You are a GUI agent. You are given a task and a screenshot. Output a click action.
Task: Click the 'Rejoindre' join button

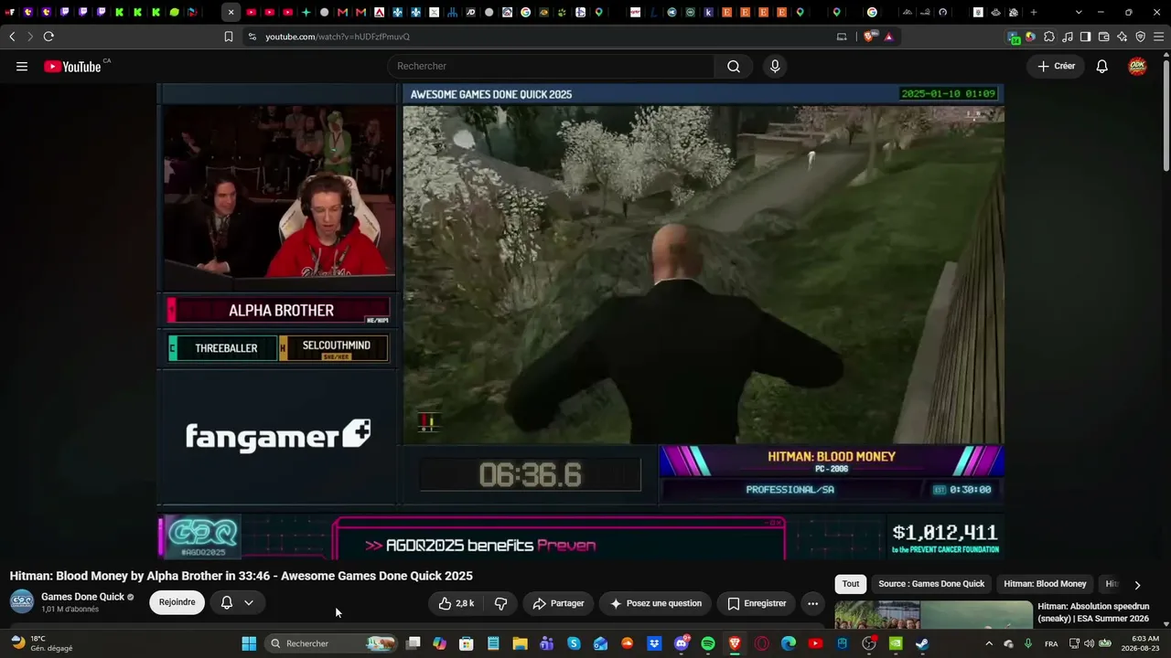tap(177, 603)
